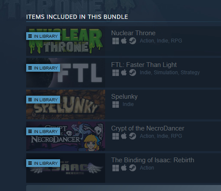The height and width of the screenshot is (191, 221).
Task: Click the Apple icon under Nuclear Throne
Action: tap(124, 41)
